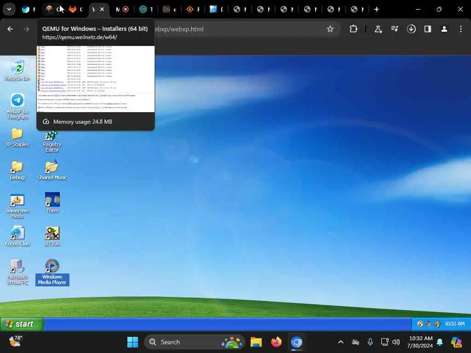This screenshot has height=353, width=471.
Task: Click the QEMU page preview thumbnail
Action: (96, 79)
